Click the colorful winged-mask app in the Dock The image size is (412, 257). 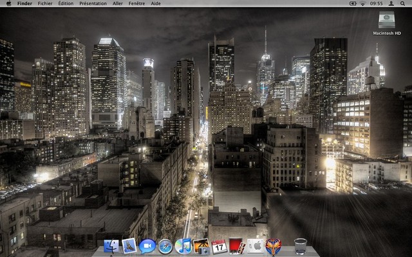tap(273, 247)
